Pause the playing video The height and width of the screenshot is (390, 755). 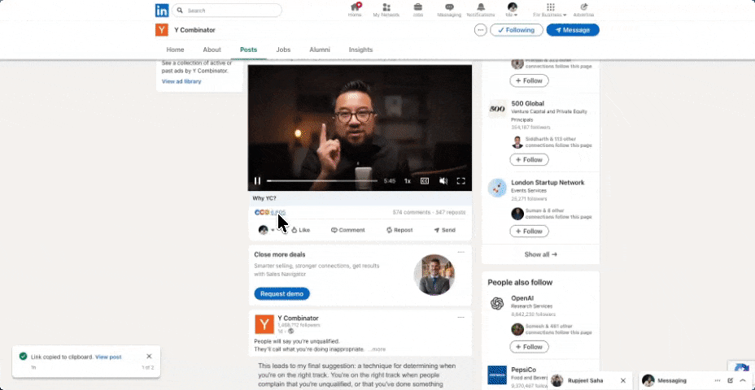(x=258, y=181)
